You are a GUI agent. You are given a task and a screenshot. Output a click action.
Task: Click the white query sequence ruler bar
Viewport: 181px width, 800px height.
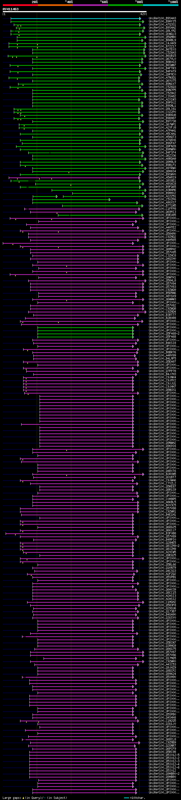(x=75, y=12)
